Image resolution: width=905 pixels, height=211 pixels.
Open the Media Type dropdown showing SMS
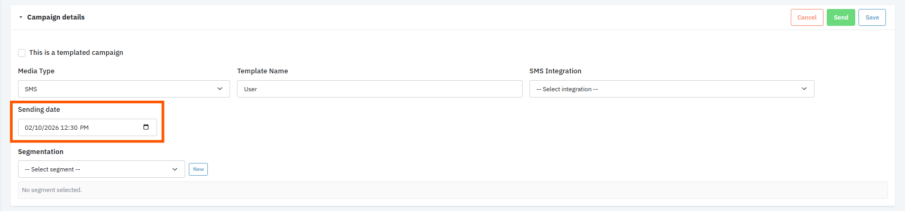point(116,89)
